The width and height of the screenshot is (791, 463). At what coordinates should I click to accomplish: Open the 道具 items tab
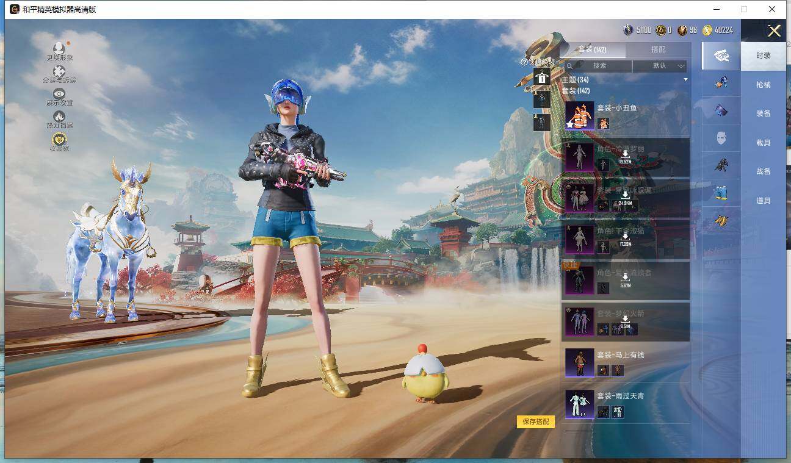[764, 201]
